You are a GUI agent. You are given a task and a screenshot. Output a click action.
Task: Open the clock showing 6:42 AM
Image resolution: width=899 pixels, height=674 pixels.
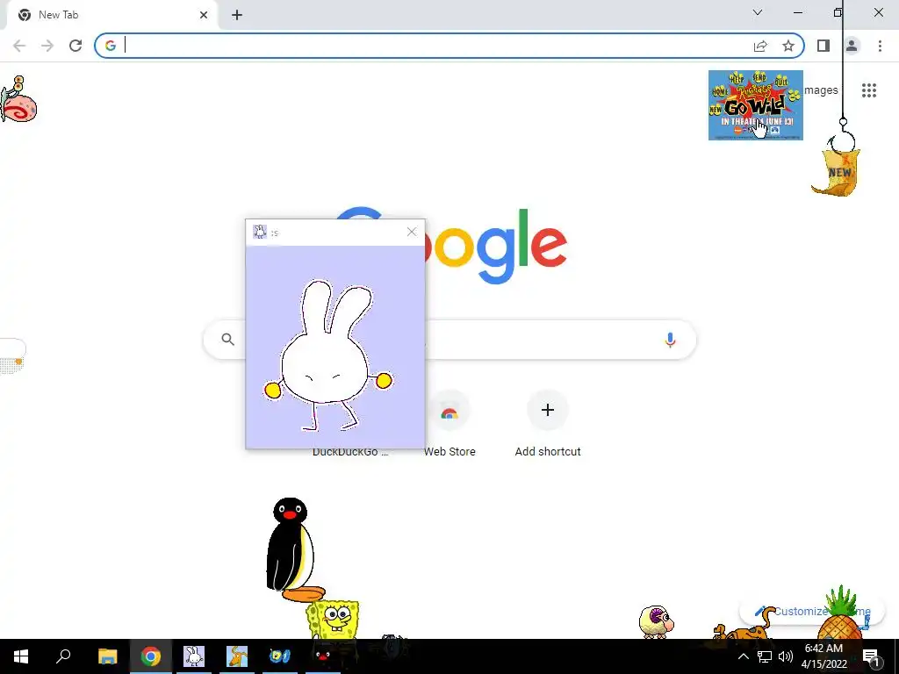click(x=823, y=656)
